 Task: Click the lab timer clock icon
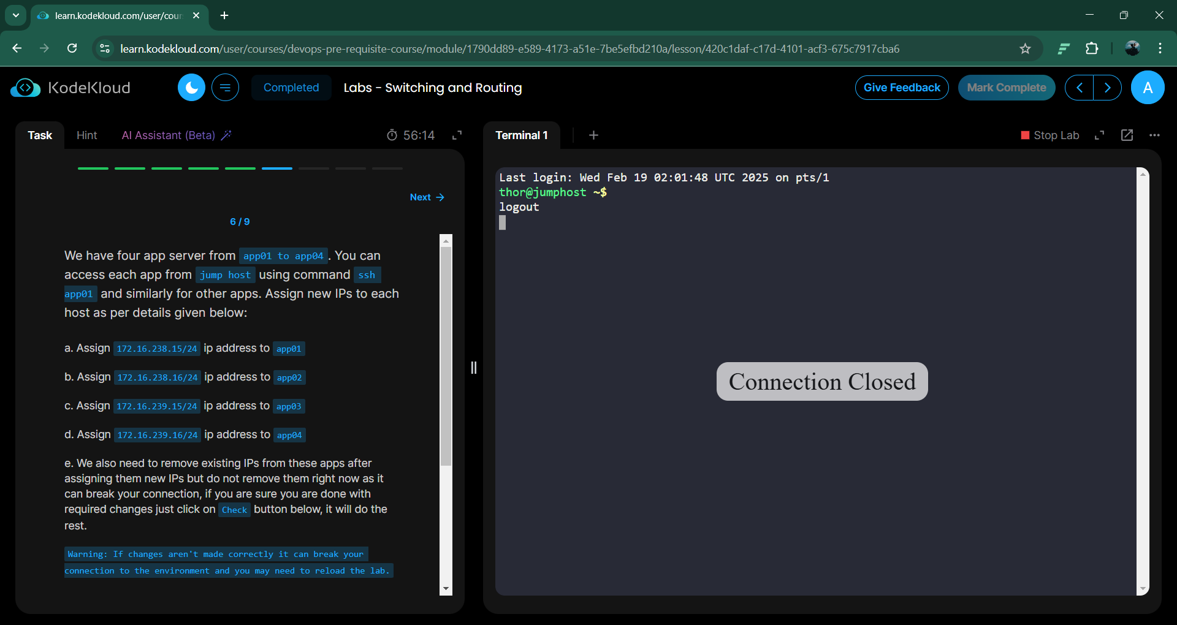point(392,135)
